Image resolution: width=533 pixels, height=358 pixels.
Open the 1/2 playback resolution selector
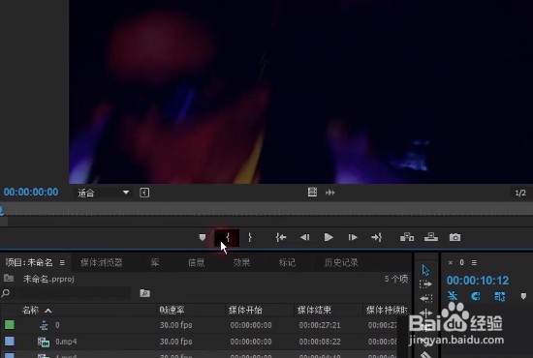tap(520, 193)
